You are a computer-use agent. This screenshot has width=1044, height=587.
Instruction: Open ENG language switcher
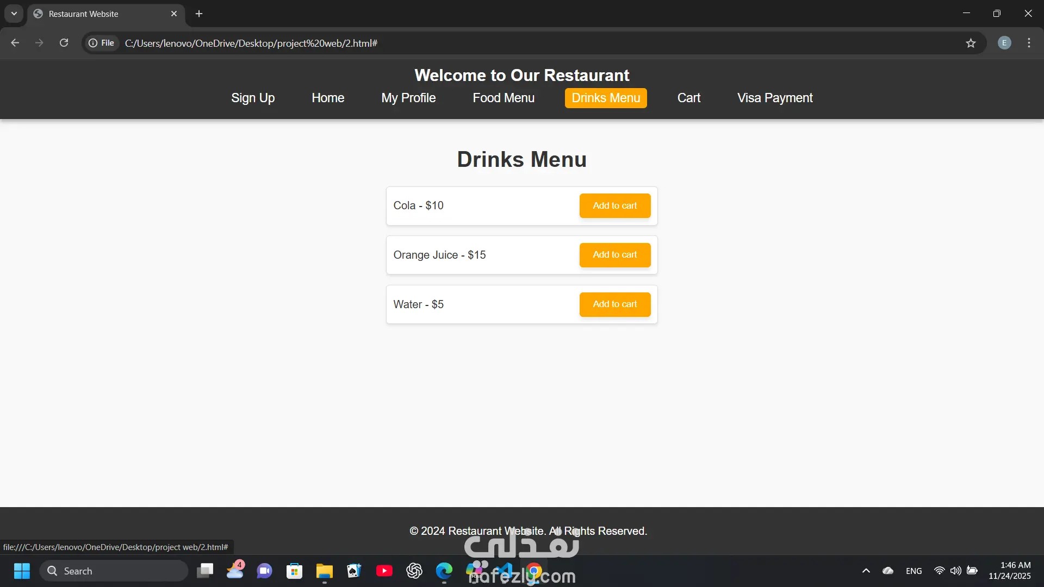coord(913,571)
